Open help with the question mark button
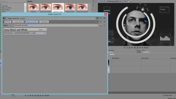 (x=45, y=30)
